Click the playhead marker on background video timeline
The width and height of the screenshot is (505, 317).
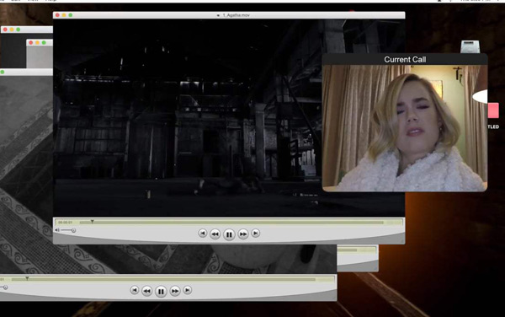[x=28, y=278]
